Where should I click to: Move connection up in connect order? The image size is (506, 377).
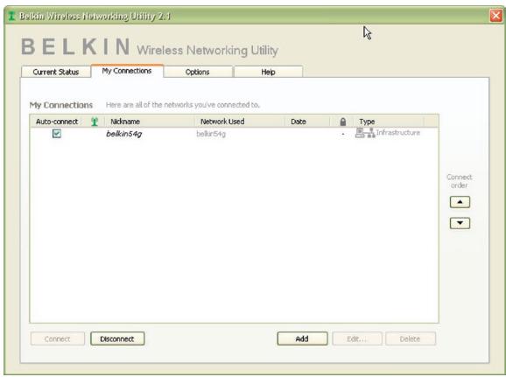460,202
